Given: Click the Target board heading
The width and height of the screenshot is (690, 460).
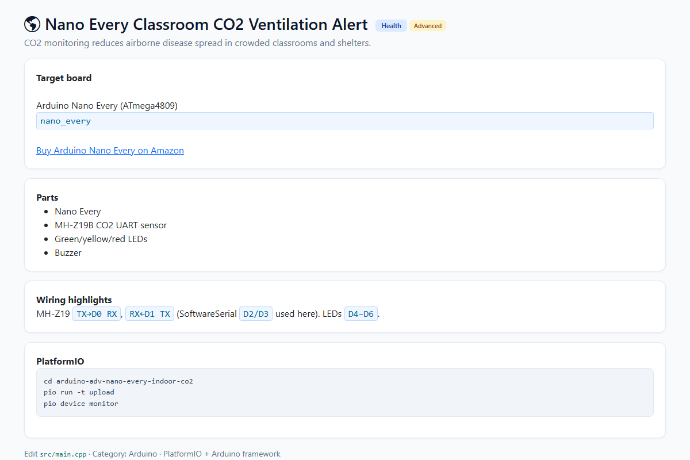Looking at the screenshot, I should coord(64,78).
